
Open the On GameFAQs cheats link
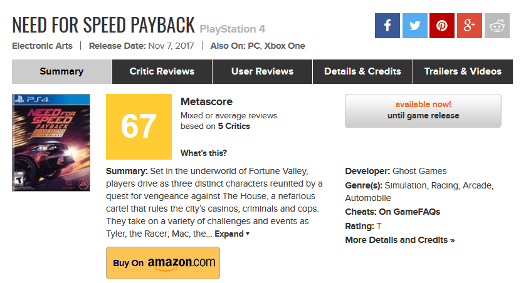click(x=410, y=212)
